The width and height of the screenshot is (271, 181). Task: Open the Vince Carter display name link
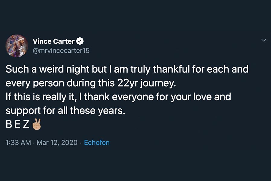[53, 41]
